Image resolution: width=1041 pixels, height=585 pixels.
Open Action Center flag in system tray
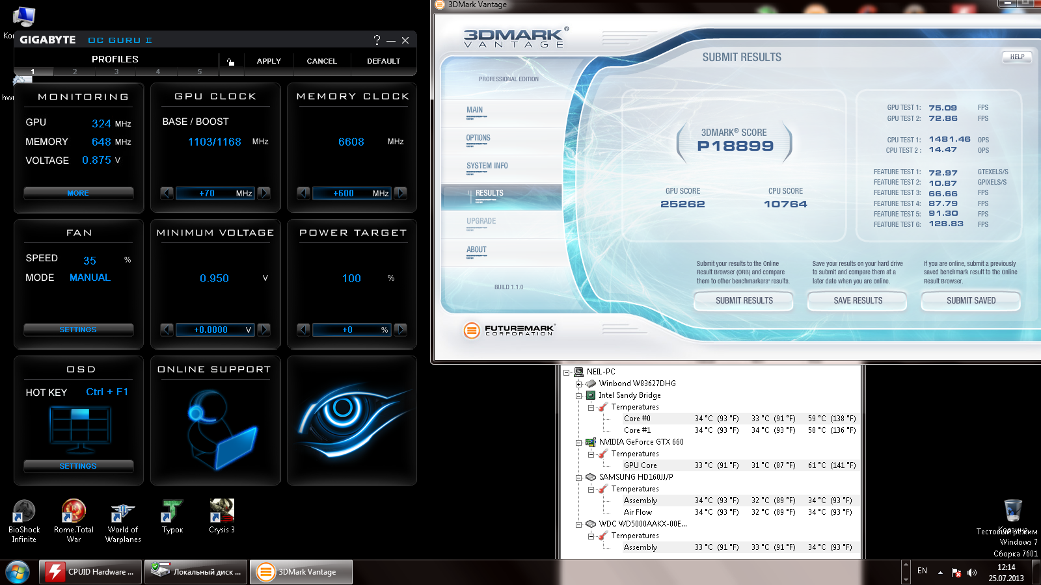click(956, 573)
